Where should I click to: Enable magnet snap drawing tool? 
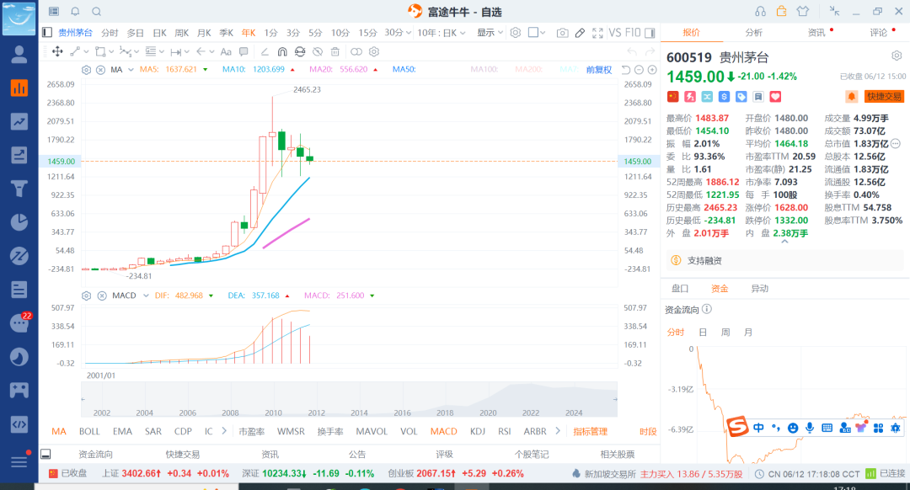point(282,51)
